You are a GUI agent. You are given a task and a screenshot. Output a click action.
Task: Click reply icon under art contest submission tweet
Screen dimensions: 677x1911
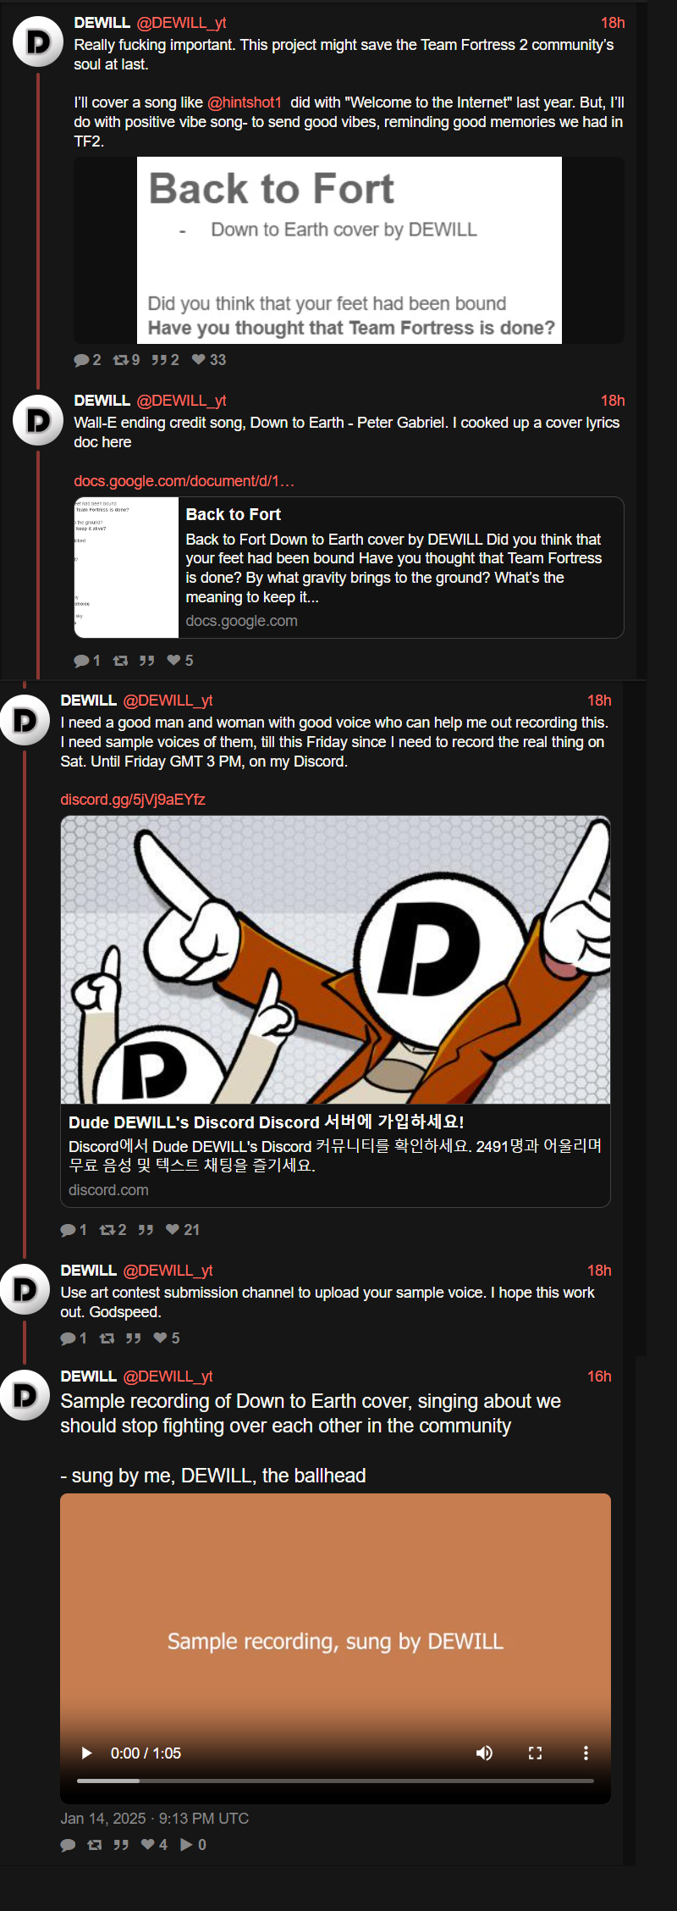(x=68, y=1338)
